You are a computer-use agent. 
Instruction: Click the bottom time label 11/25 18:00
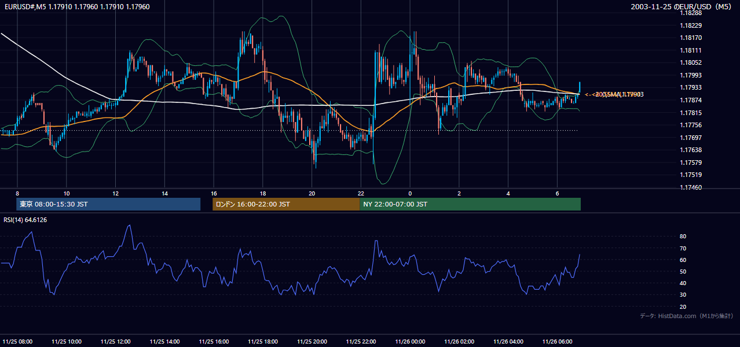pyautogui.click(x=263, y=341)
